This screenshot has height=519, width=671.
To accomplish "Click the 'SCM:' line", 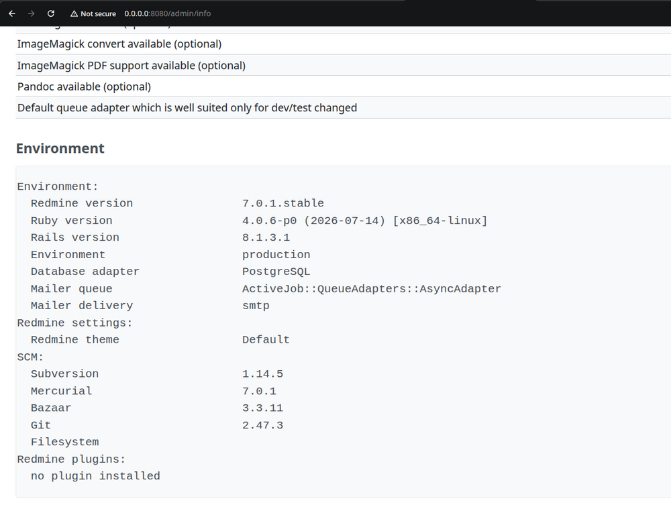I will (30, 357).
